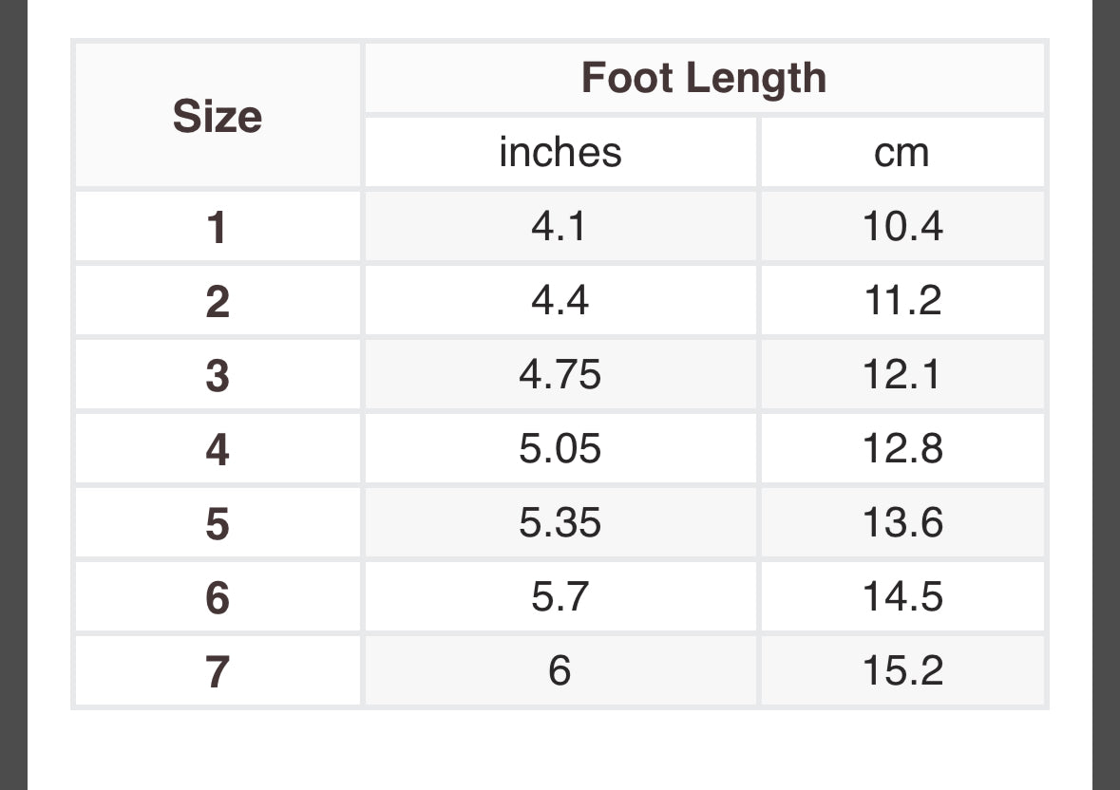Click the Foot Length header cell
Screen dimensions: 1120x790
pos(704,78)
